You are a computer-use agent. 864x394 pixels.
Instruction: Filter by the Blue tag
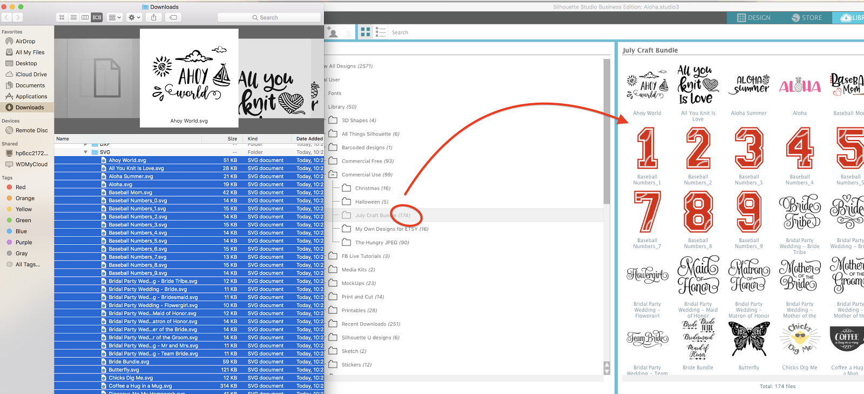(x=21, y=231)
